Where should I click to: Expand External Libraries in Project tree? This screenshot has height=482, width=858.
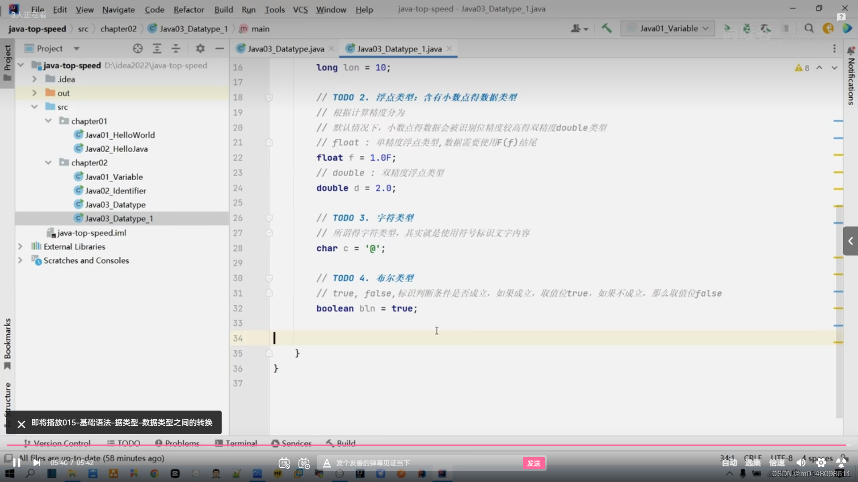click(20, 246)
